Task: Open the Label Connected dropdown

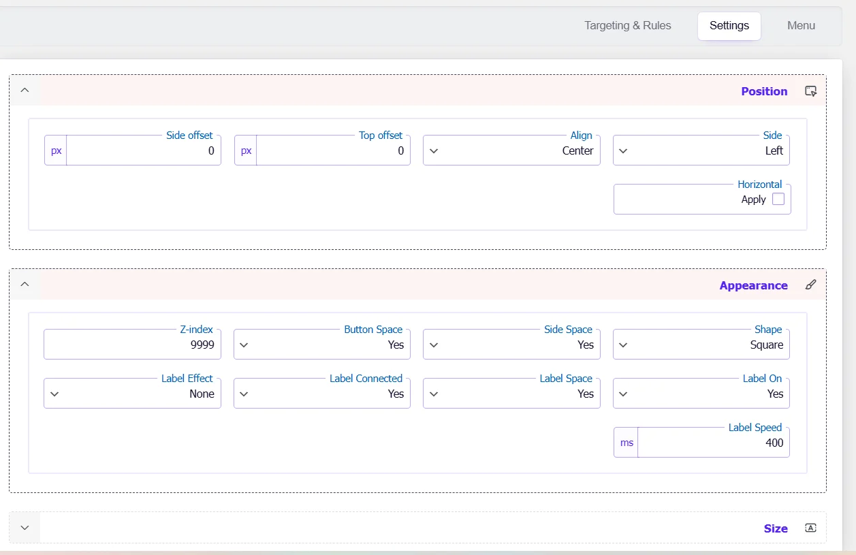Action: 322,394
